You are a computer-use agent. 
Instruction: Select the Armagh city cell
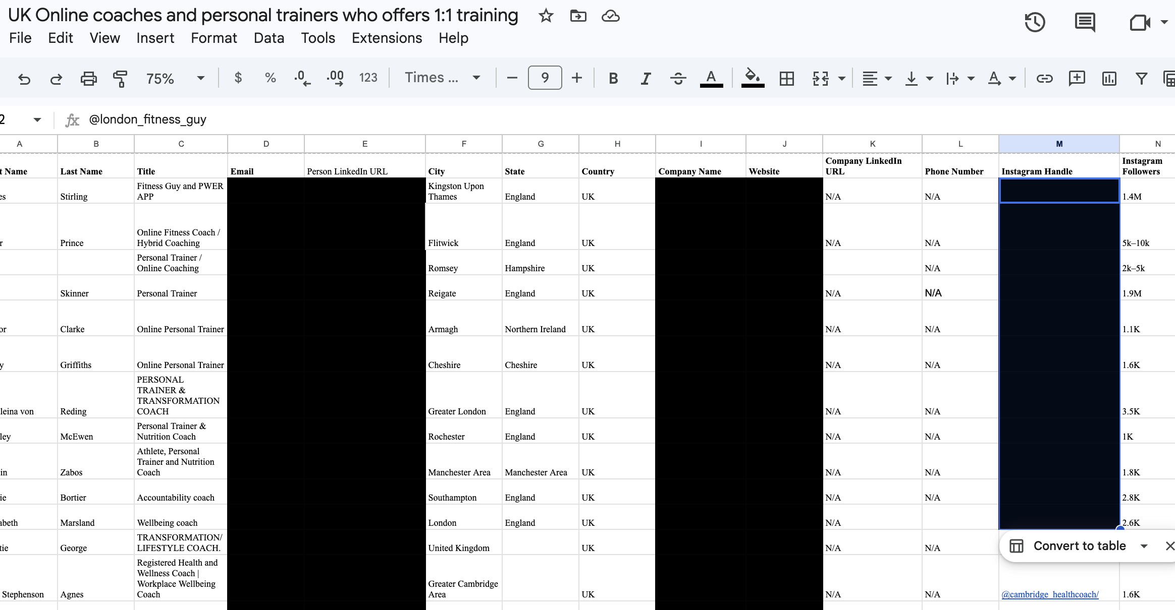tap(464, 318)
